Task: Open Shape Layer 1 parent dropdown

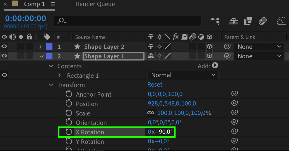Action: (x=259, y=56)
